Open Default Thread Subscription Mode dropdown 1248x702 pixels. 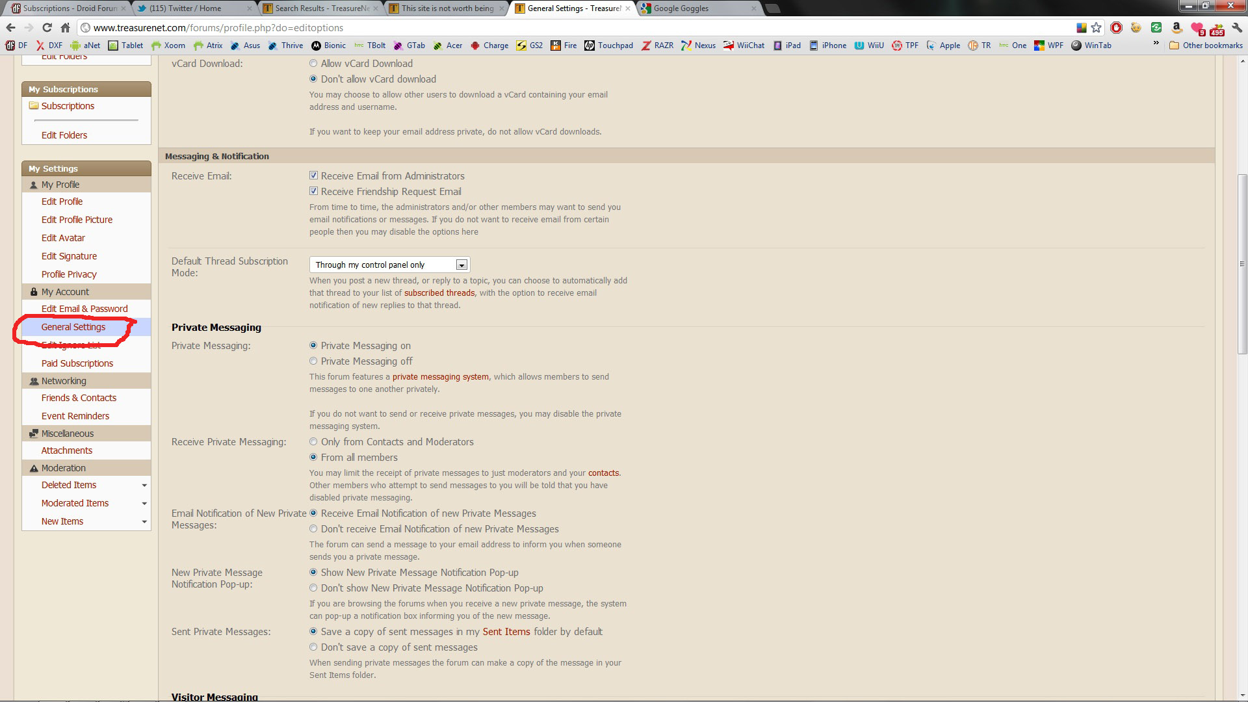point(389,265)
